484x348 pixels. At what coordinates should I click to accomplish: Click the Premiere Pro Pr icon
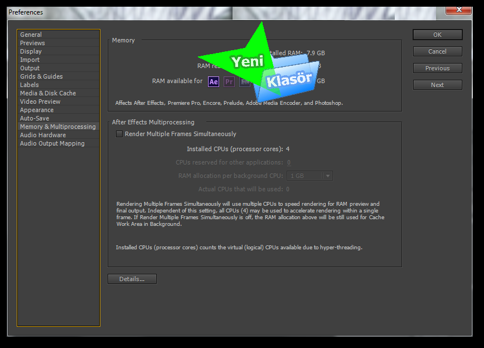tap(229, 81)
